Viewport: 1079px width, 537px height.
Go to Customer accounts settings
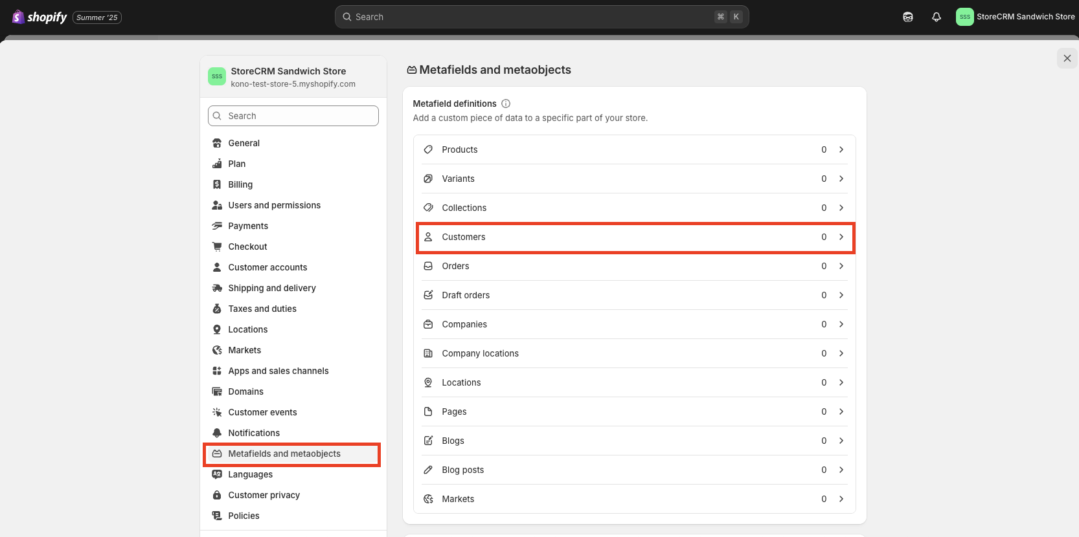pos(293,267)
